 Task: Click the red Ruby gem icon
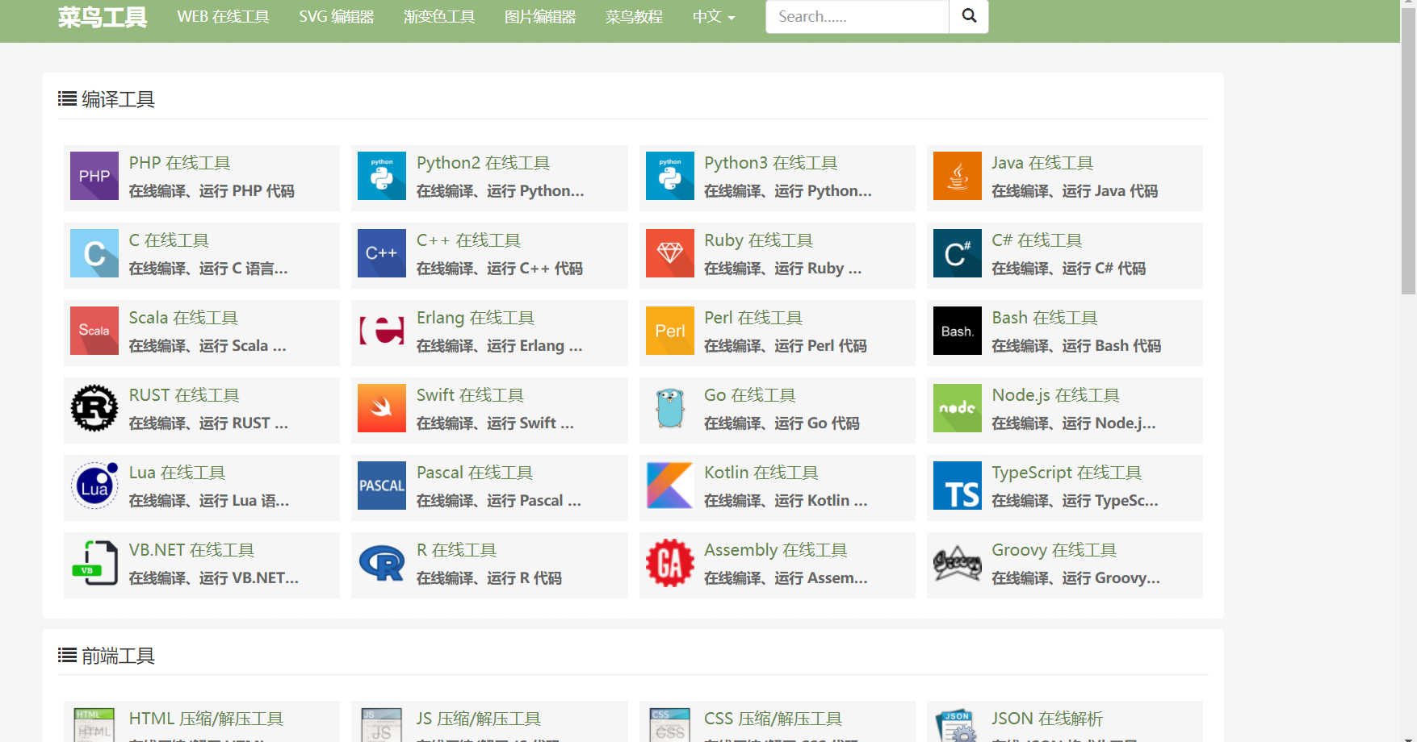670,253
